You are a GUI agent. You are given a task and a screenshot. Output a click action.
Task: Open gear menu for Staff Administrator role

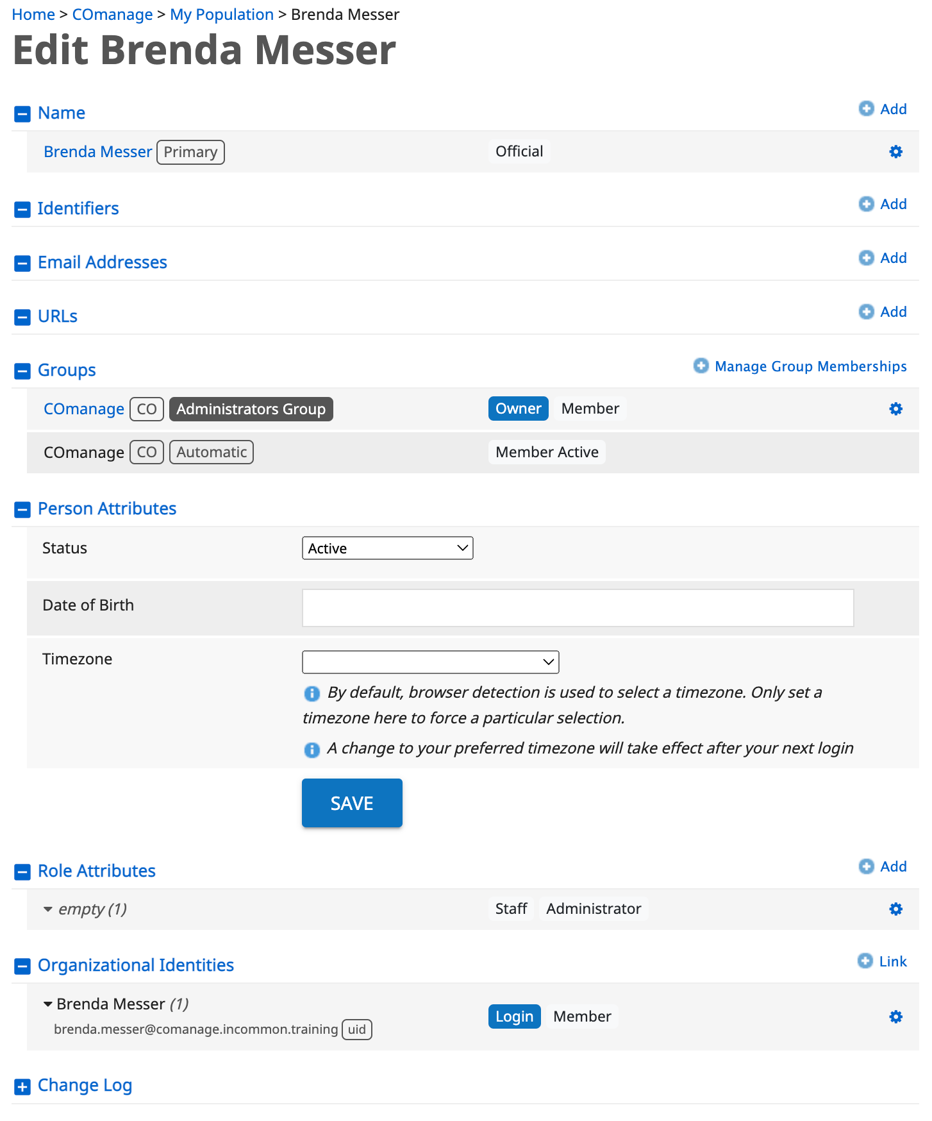(x=895, y=909)
